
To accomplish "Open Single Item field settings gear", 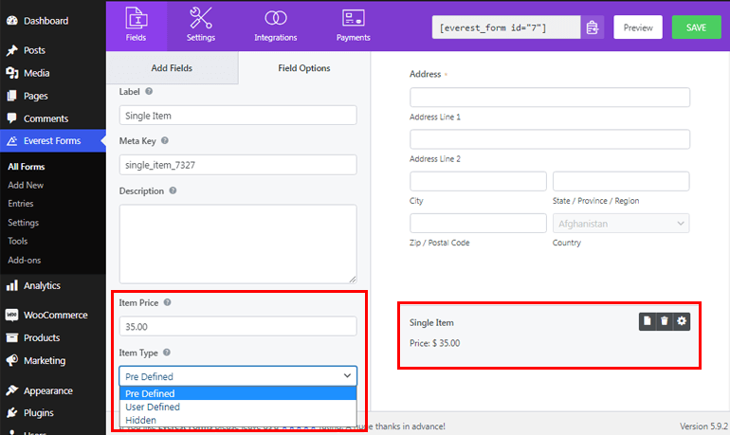I will (x=682, y=321).
